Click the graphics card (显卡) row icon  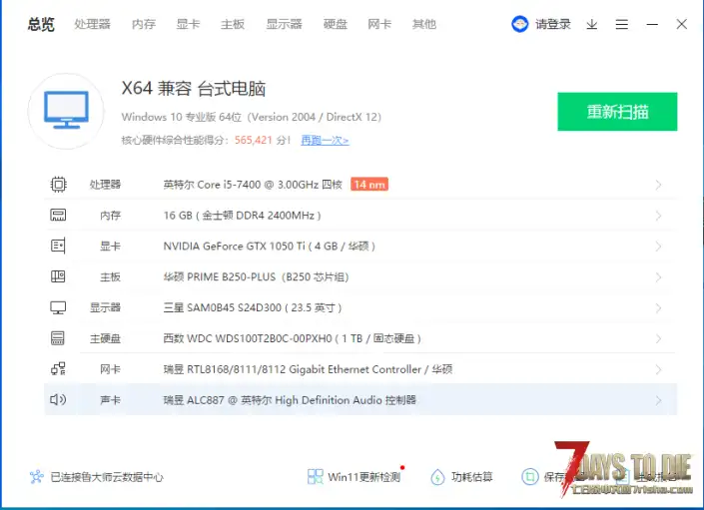[x=58, y=247]
